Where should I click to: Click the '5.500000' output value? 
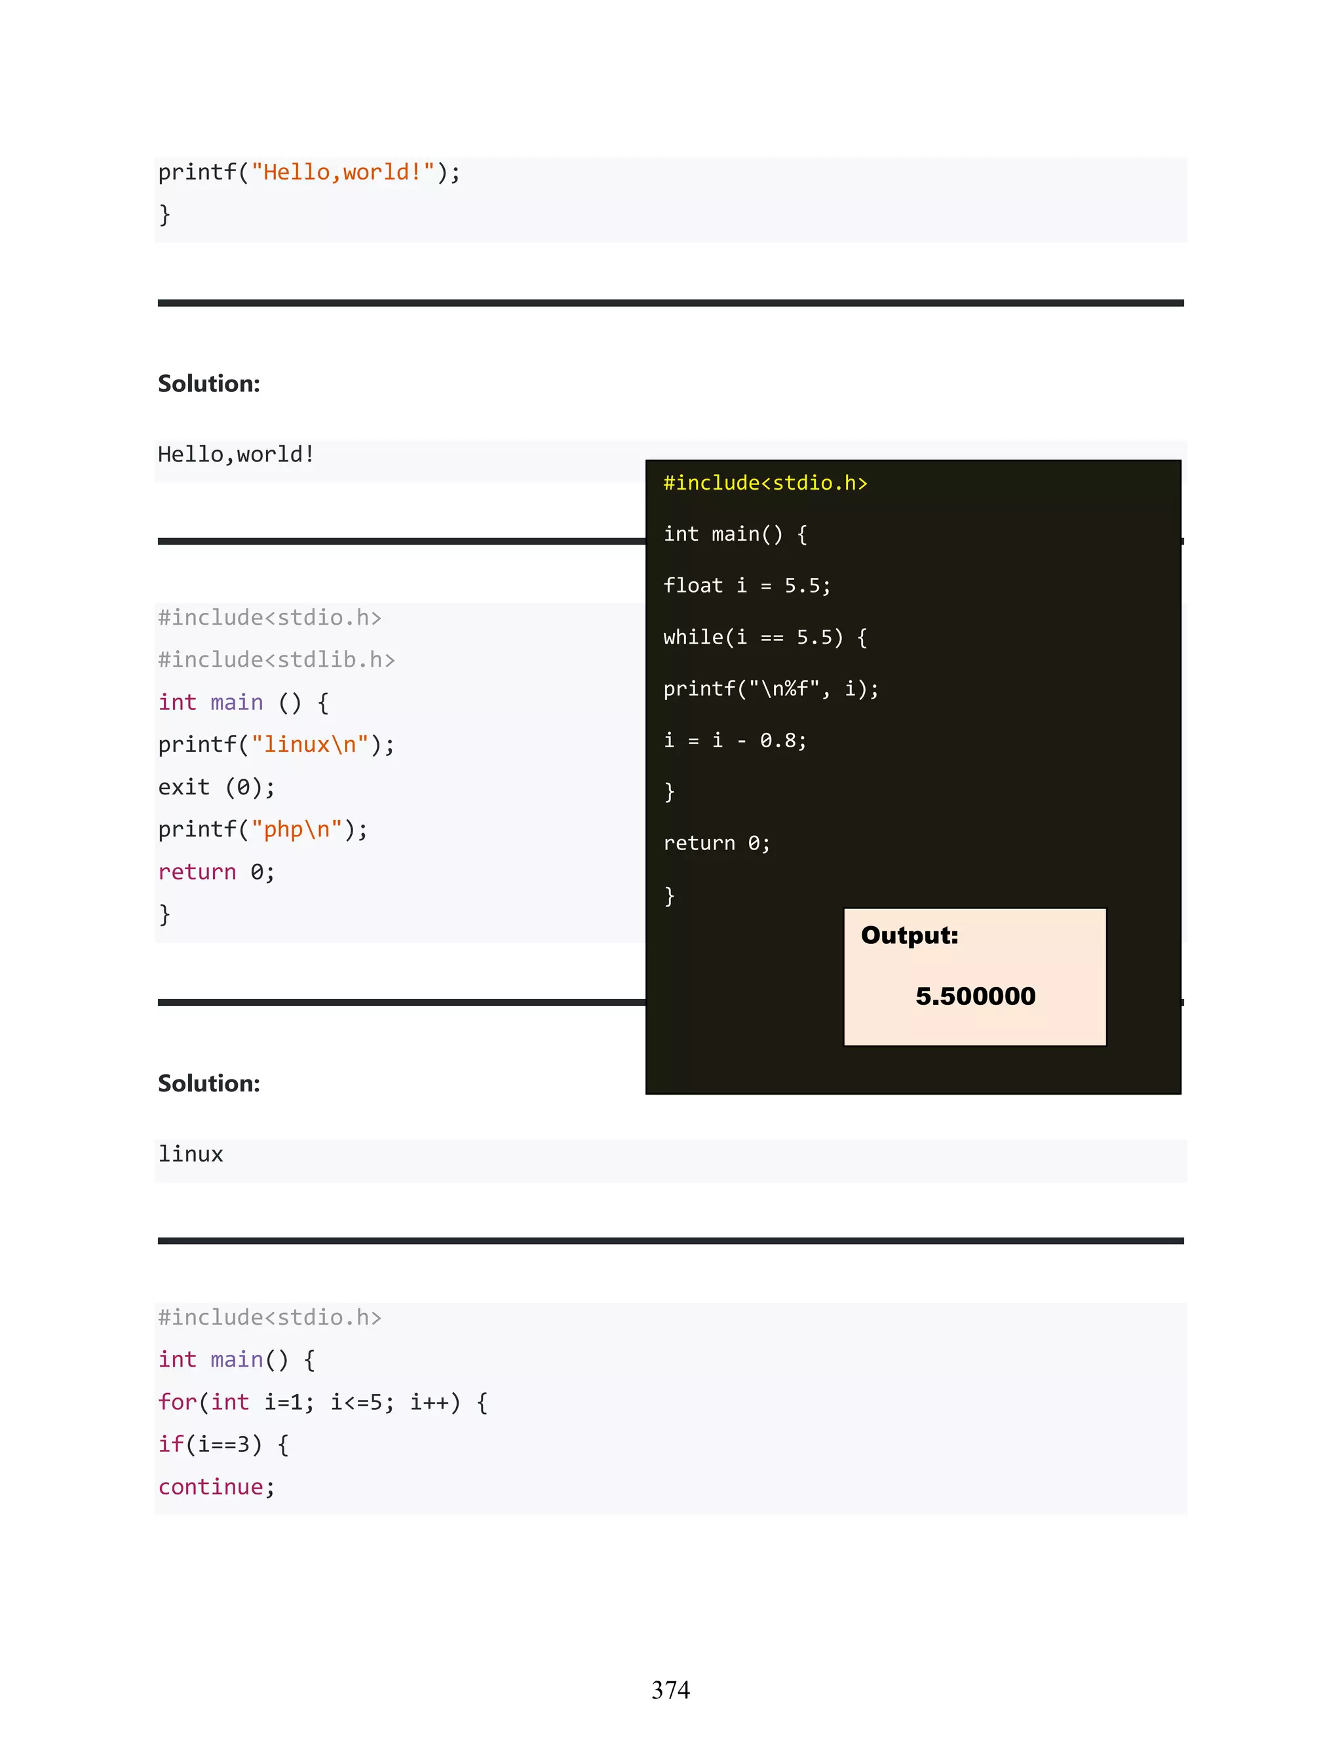tap(976, 996)
